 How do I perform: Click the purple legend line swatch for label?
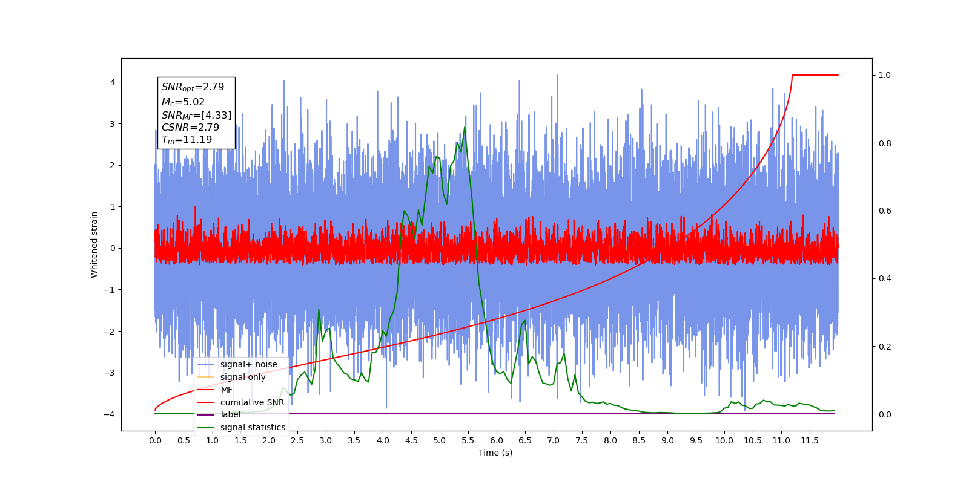(x=207, y=414)
